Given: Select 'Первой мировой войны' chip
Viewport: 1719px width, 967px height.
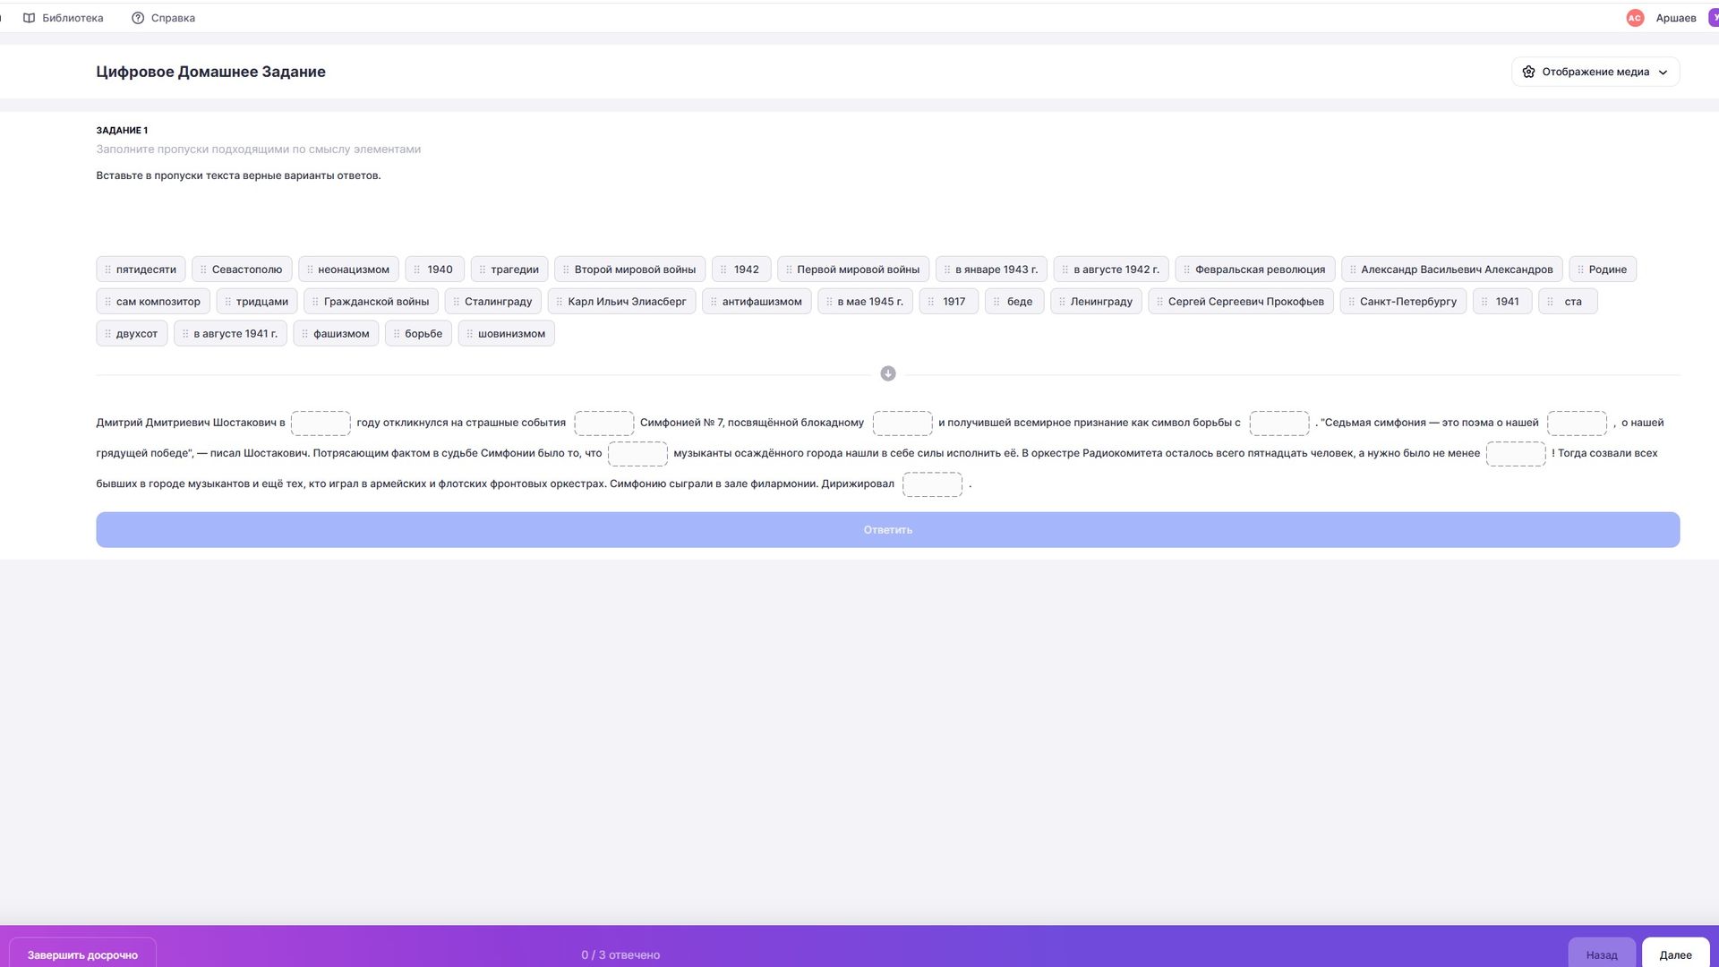Looking at the screenshot, I should [x=853, y=270].
